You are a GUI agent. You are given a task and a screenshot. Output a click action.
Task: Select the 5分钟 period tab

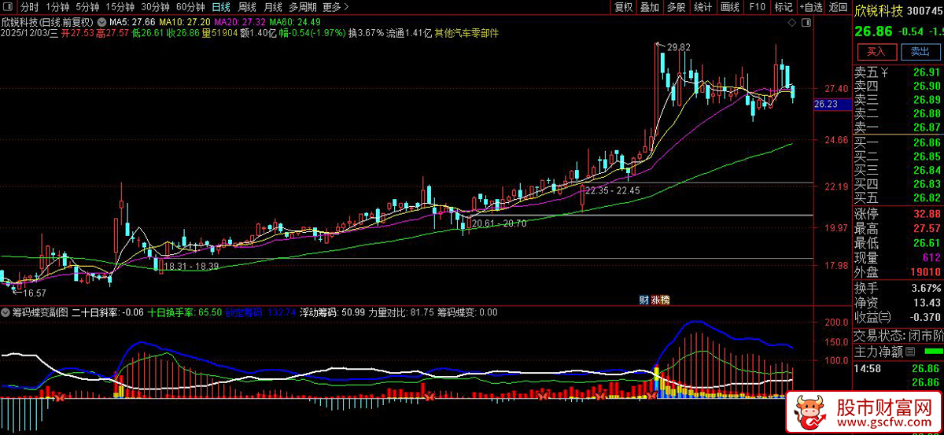[x=87, y=7]
